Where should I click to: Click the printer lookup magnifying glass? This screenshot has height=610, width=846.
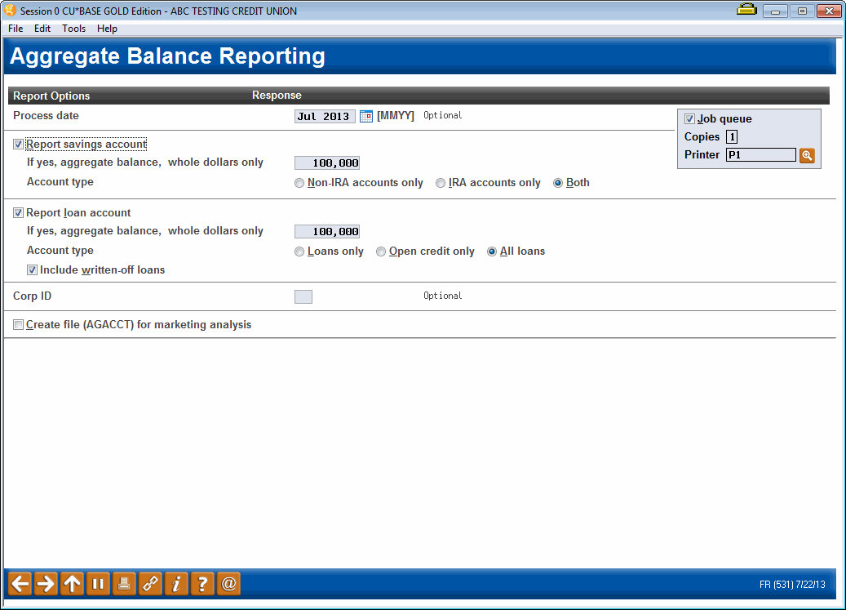pos(808,154)
